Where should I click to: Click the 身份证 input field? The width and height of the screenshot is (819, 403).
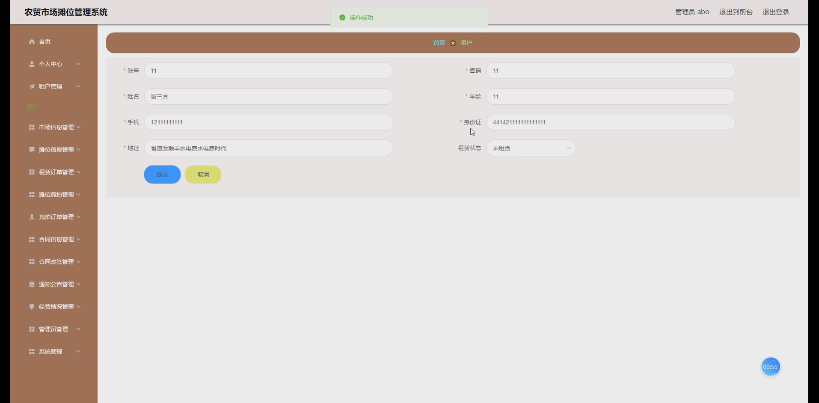(x=611, y=122)
